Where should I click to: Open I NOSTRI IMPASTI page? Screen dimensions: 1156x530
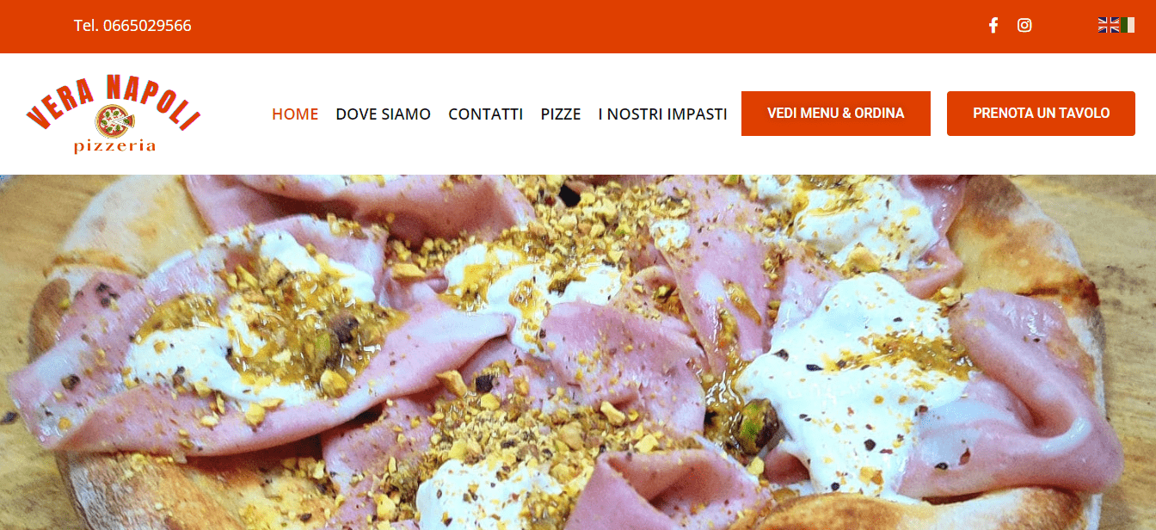tap(662, 114)
